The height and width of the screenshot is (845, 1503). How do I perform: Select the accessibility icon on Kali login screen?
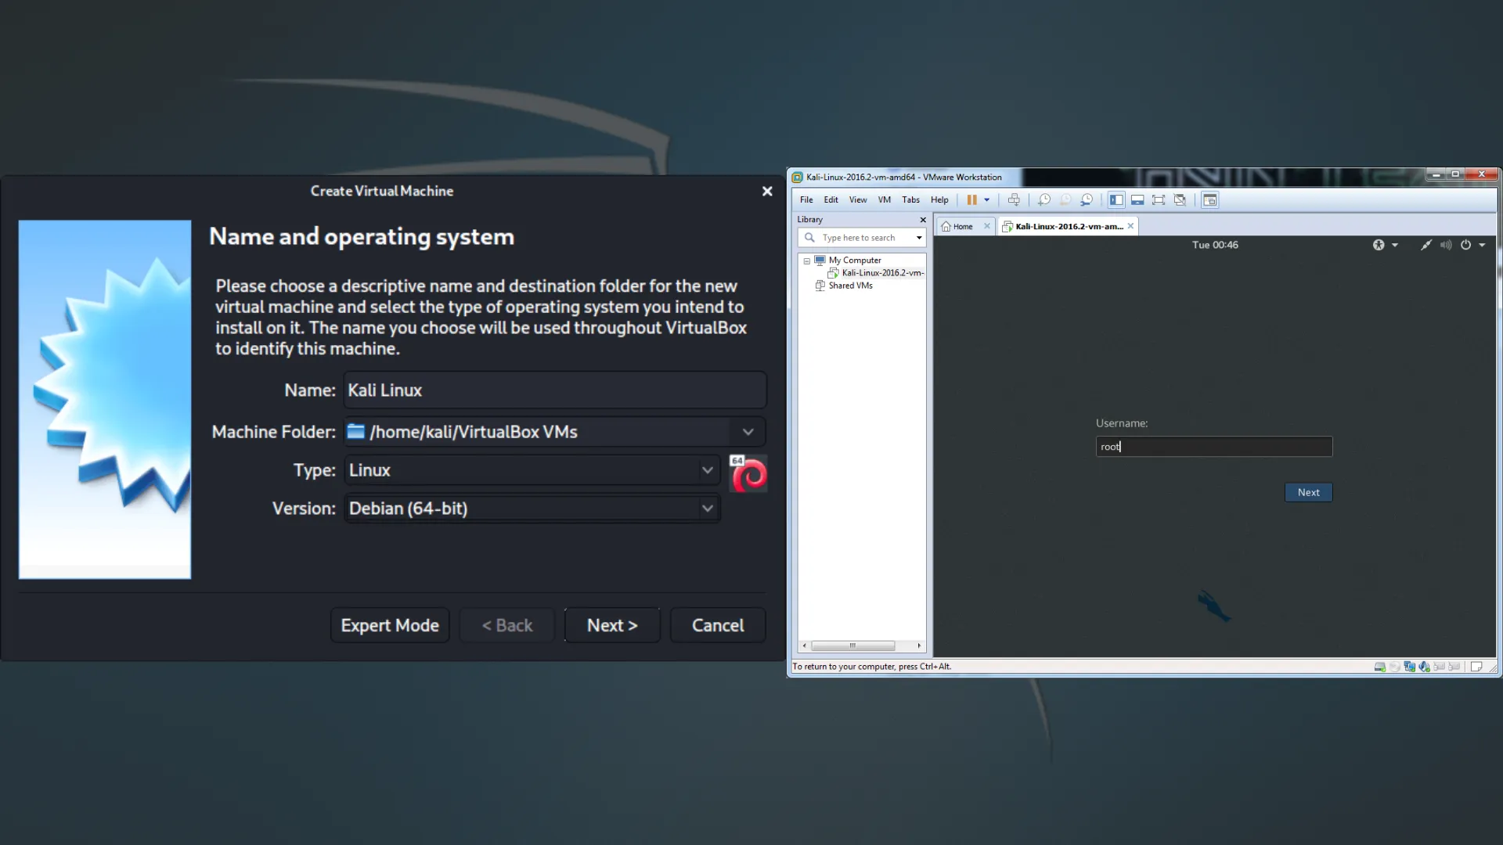(1379, 245)
